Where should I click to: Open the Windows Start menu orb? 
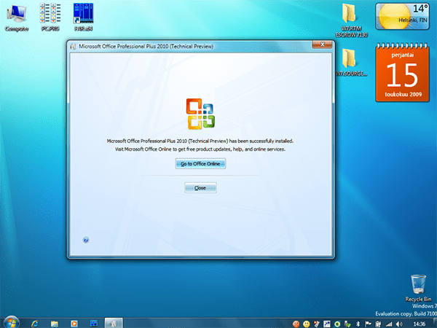(12, 323)
